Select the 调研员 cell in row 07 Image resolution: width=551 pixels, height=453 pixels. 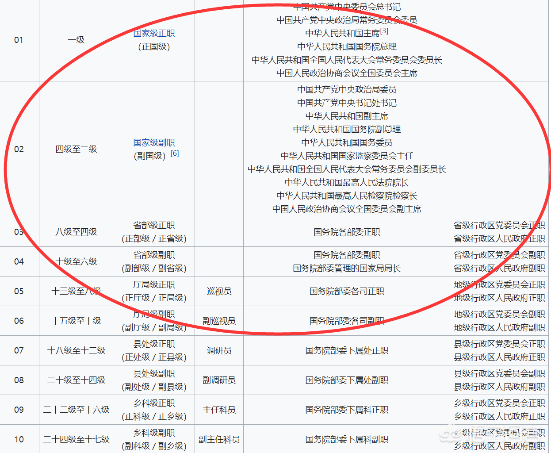[219, 350]
